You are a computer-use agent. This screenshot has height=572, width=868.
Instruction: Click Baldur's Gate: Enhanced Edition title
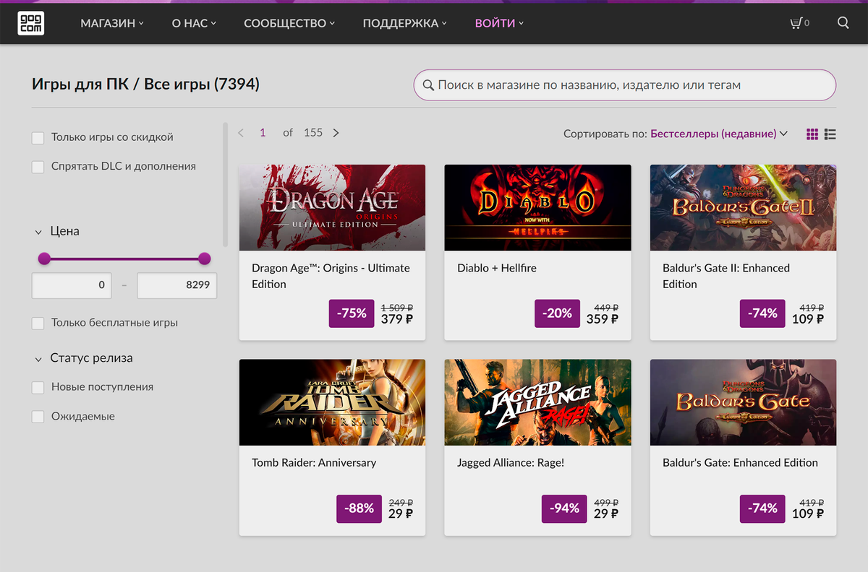[x=740, y=463]
